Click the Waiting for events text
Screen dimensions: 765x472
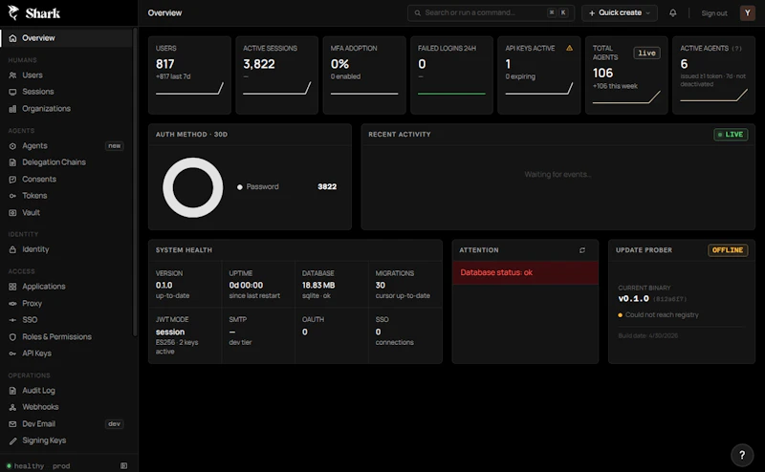tap(557, 175)
